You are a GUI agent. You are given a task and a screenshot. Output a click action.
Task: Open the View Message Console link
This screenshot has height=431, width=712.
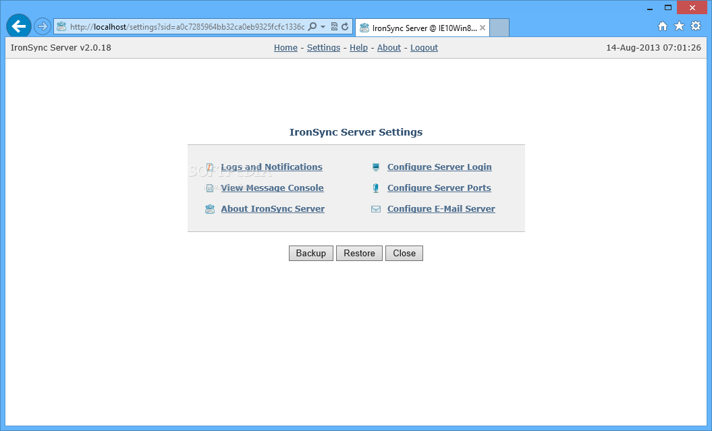pyautogui.click(x=273, y=188)
